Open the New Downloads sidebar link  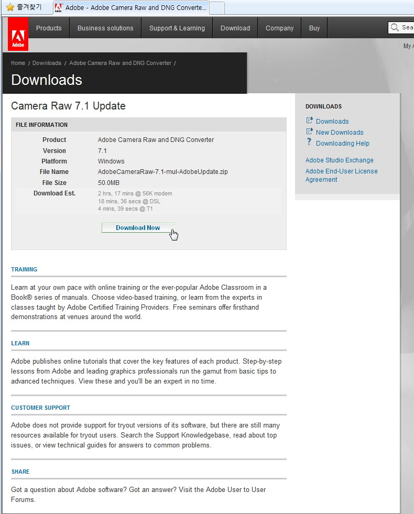tap(340, 133)
